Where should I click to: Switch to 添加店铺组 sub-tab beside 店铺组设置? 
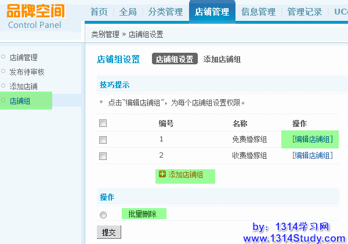pyautogui.click(x=222, y=59)
